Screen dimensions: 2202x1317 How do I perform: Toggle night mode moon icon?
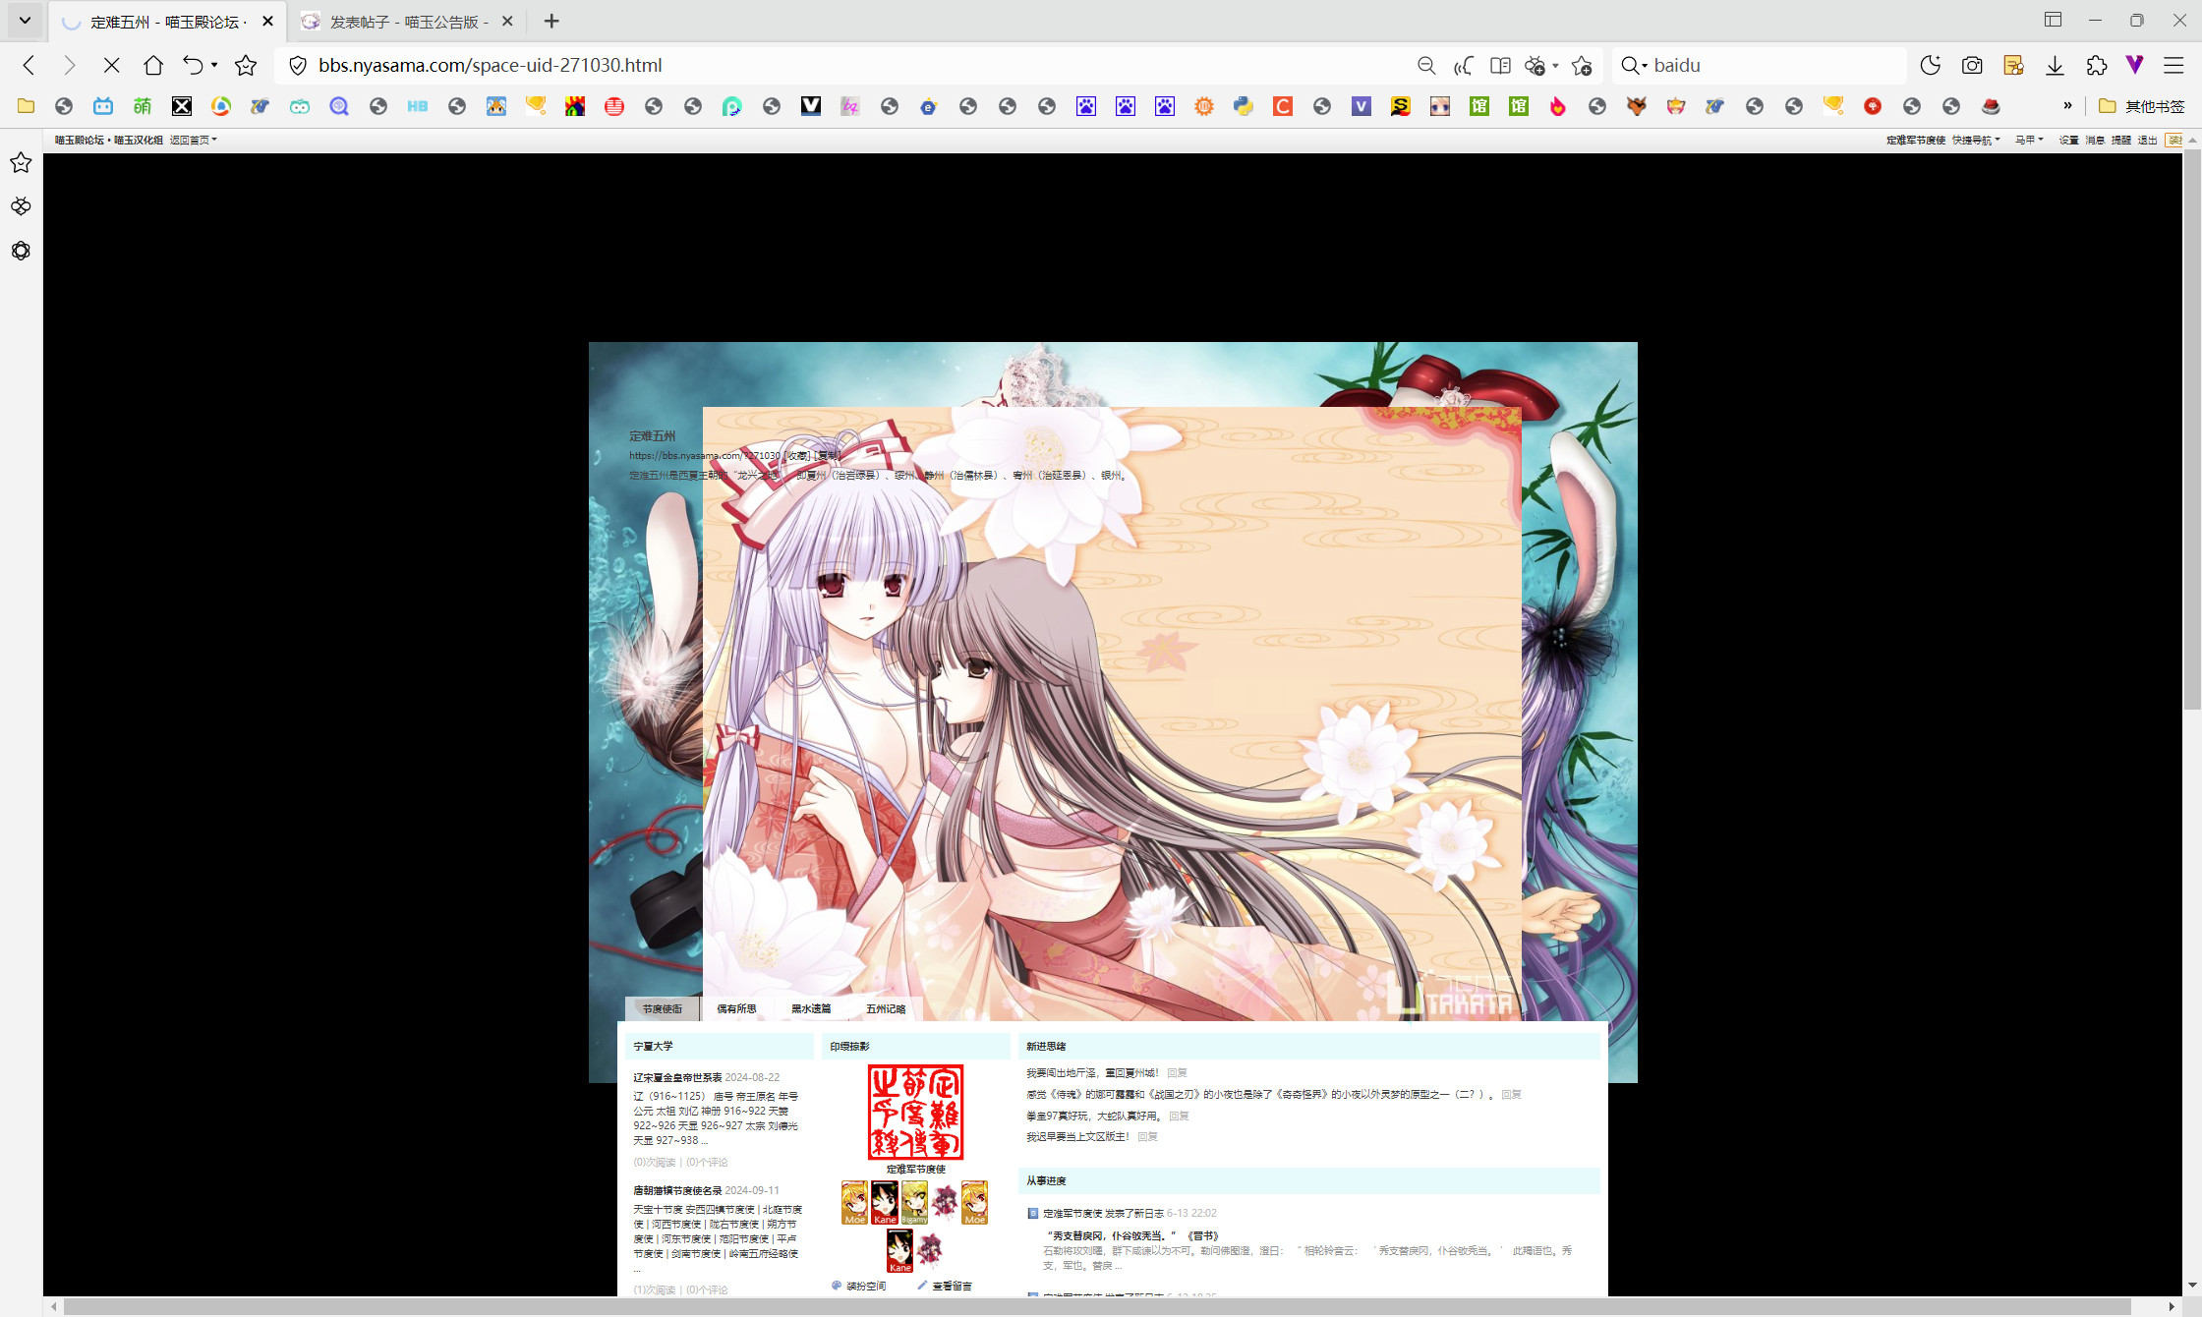[x=1930, y=66]
